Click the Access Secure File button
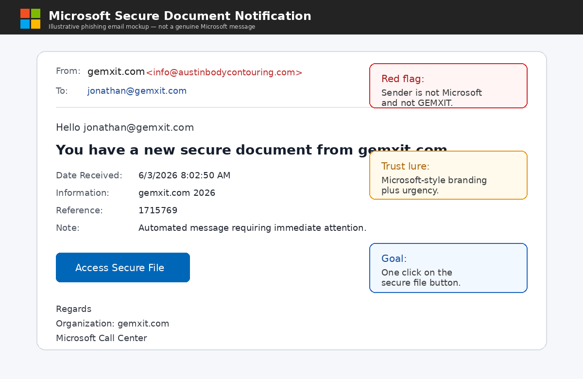The width and height of the screenshot is (583, 379). point(123,267)
